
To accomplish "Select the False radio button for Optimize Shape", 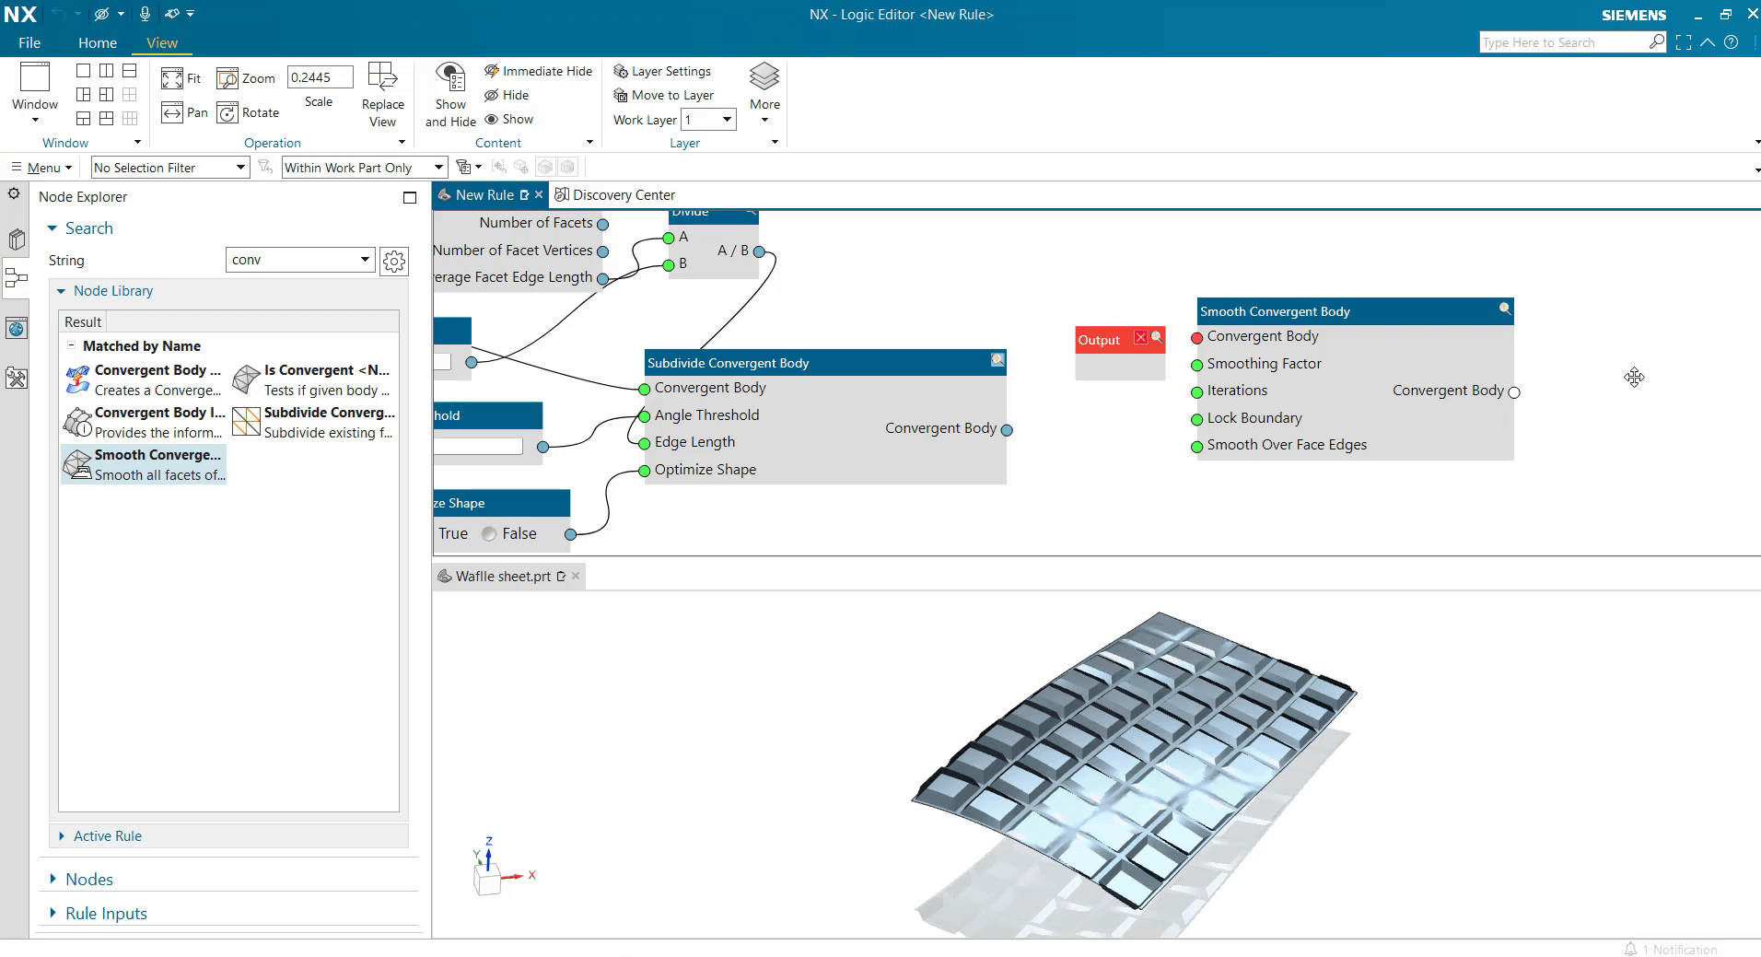I will pyautogui.click(x=489, y=533).
